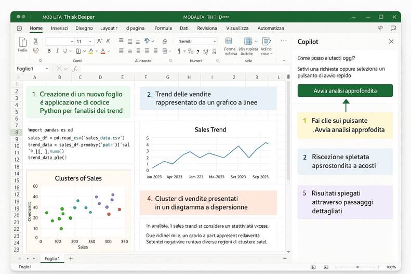This screenshot has height=274, width=411.
Task: Select the Foglio1 sheet tab
Action: pos(52,258)
